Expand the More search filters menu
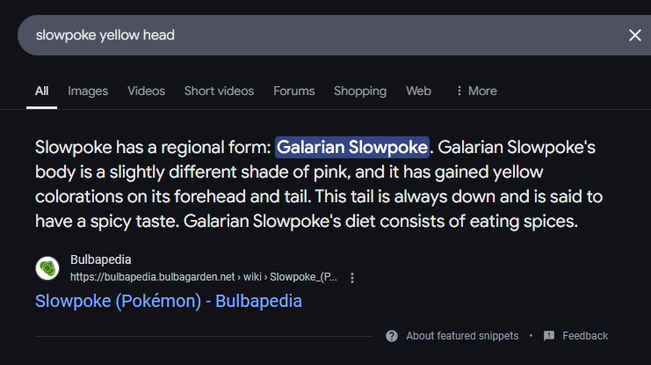This screenshot has height=365, width=651. 476,91
